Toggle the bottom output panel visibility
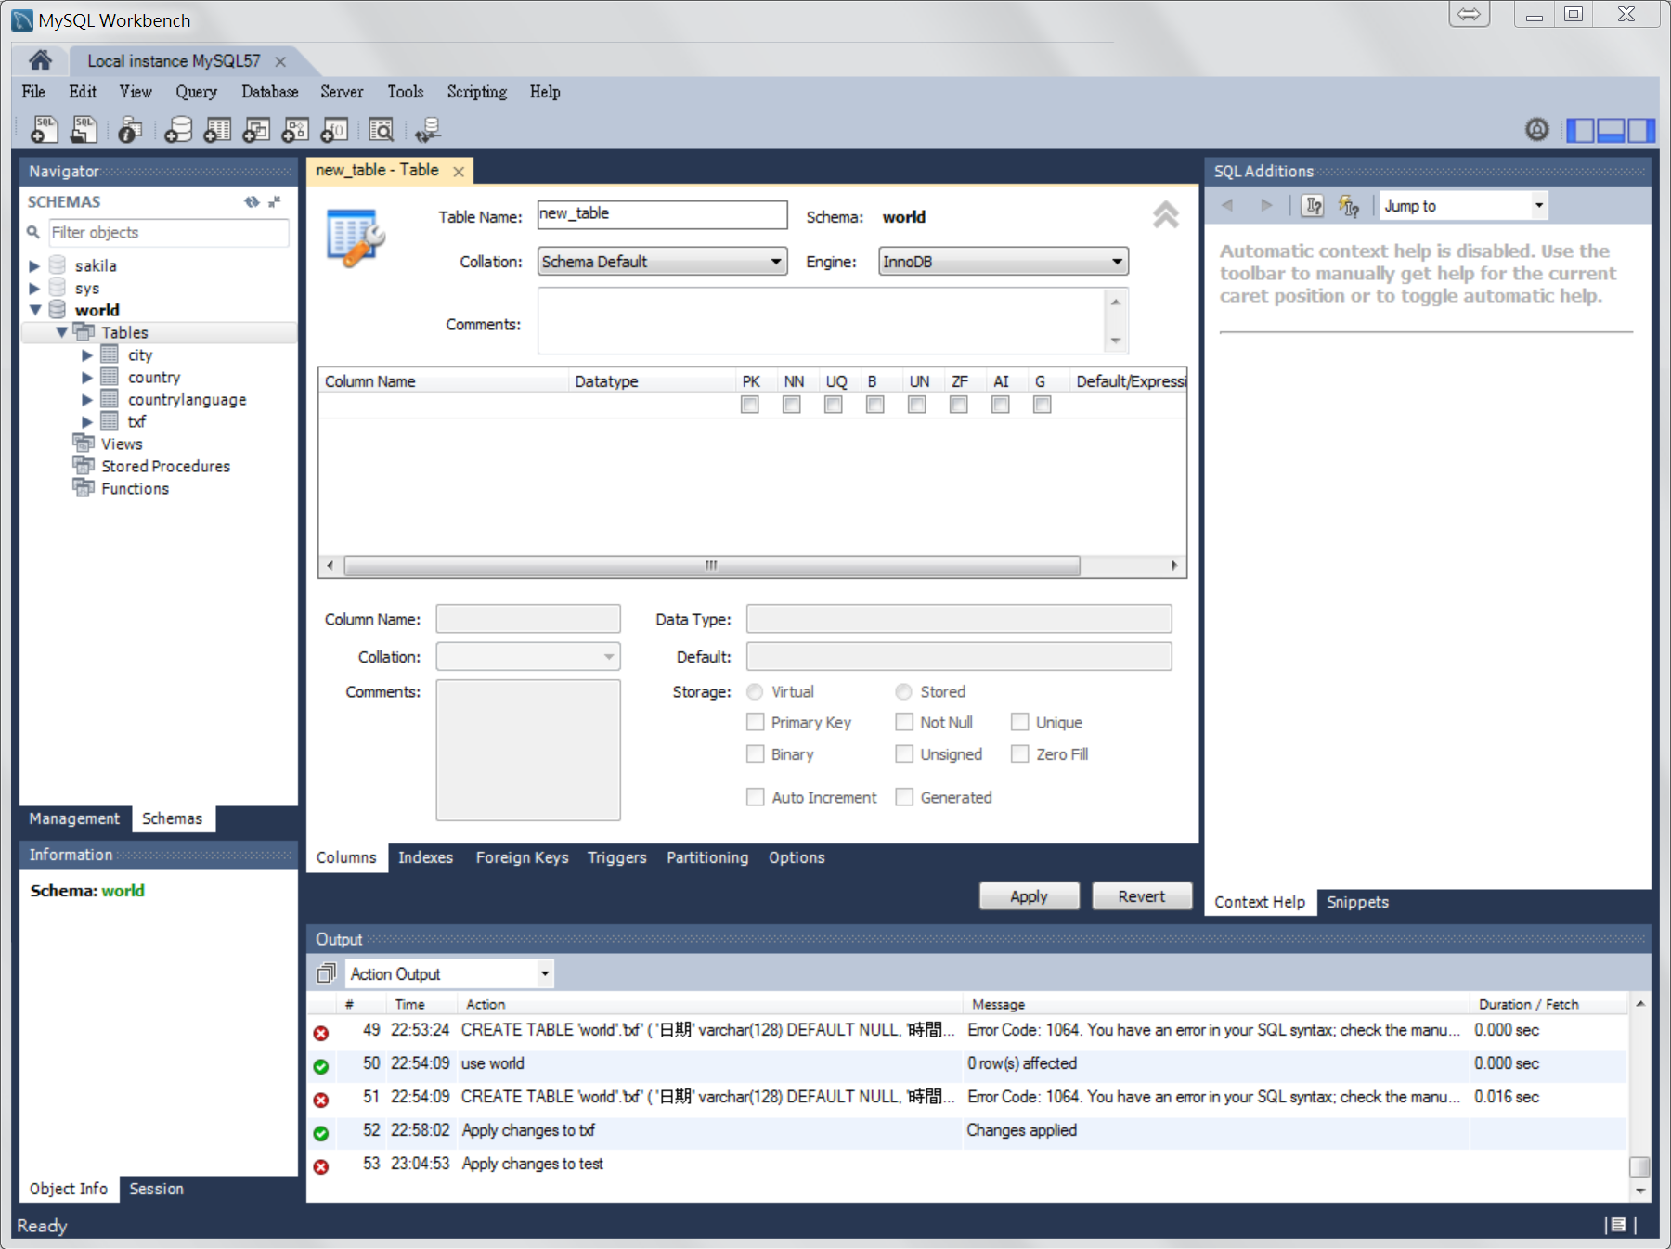This screenshot has width=1671, height=1249. [1611, 131]
